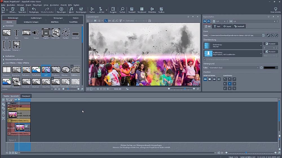This screenshot has width=282, height=158.
Task: Open the Einblendung transition dropdown
Action: pyautogui.click(x=261, y=45)
